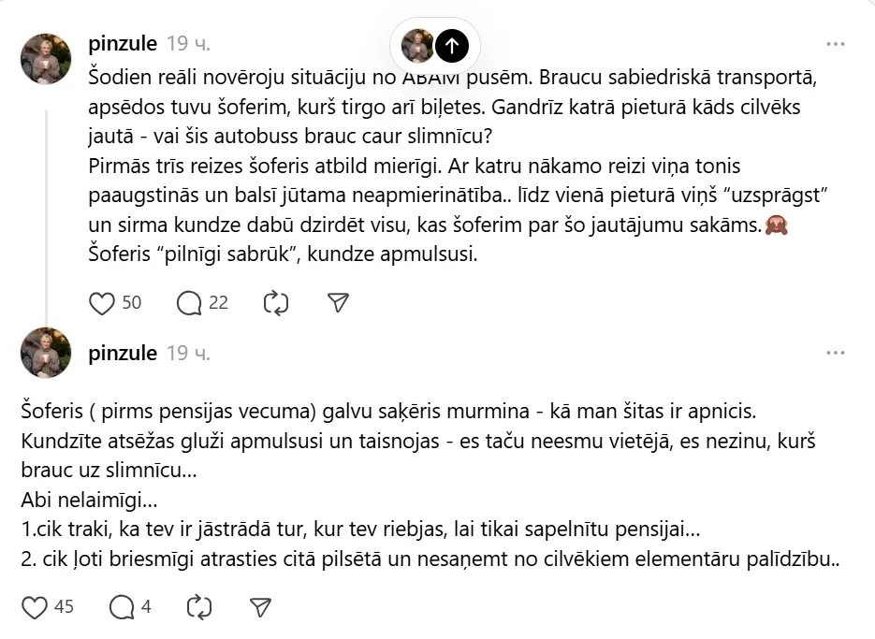Click the first post's reply count 22
Screen dimensions: 875x639
click(x=218, y=302)
